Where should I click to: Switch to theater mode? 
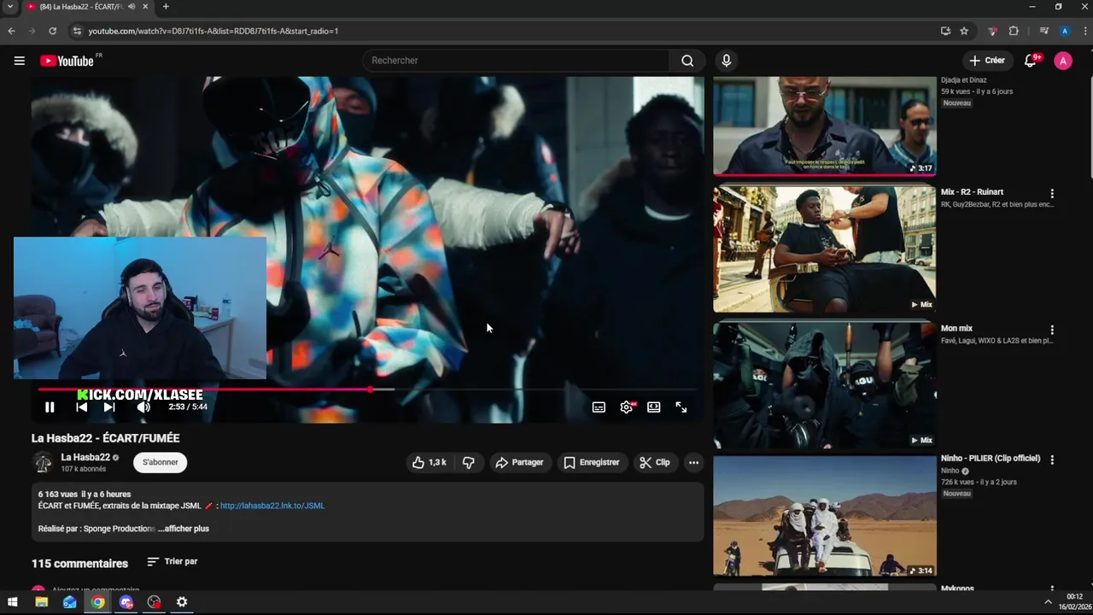(654, 407)
